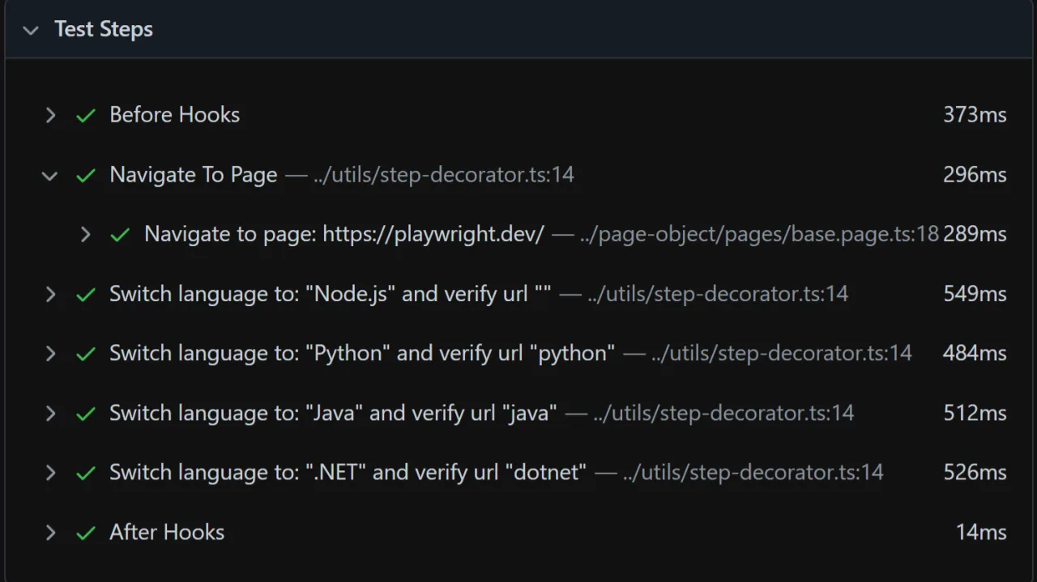1037x582 pixels.
Task: Click the Test Steps header title
Action: [x=104, y=30]
